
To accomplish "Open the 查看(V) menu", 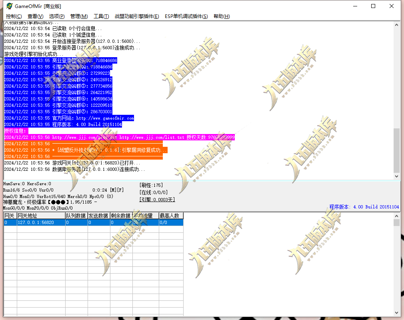I will pos(35,16).
